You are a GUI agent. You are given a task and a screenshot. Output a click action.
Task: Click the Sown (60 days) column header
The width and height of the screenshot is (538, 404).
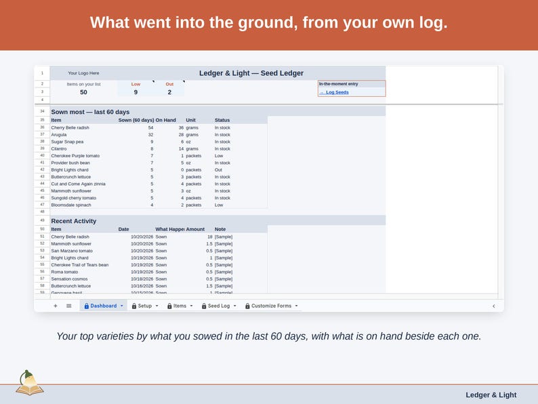pos(136,120)
